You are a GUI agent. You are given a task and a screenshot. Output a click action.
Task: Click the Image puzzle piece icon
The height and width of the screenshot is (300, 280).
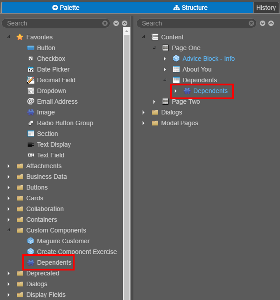click(30, 112)
